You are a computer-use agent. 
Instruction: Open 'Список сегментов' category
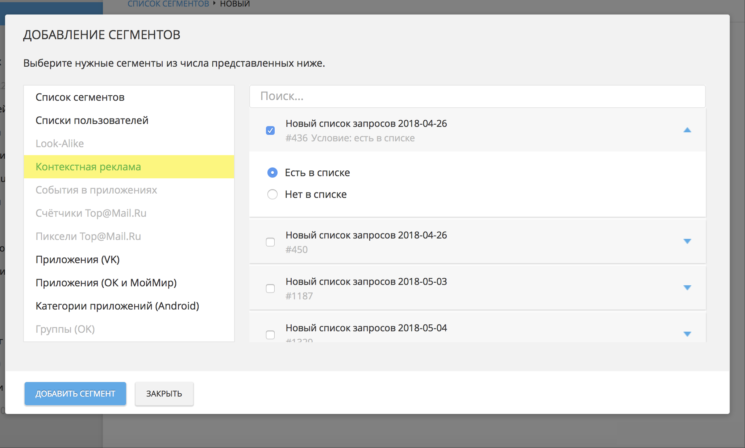click(x=80, y=97)
